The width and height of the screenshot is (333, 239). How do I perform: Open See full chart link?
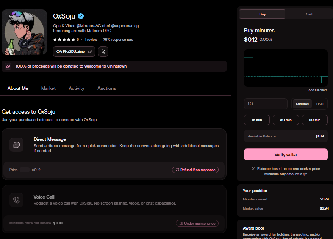pyautogui.click(x=317, y=90)
